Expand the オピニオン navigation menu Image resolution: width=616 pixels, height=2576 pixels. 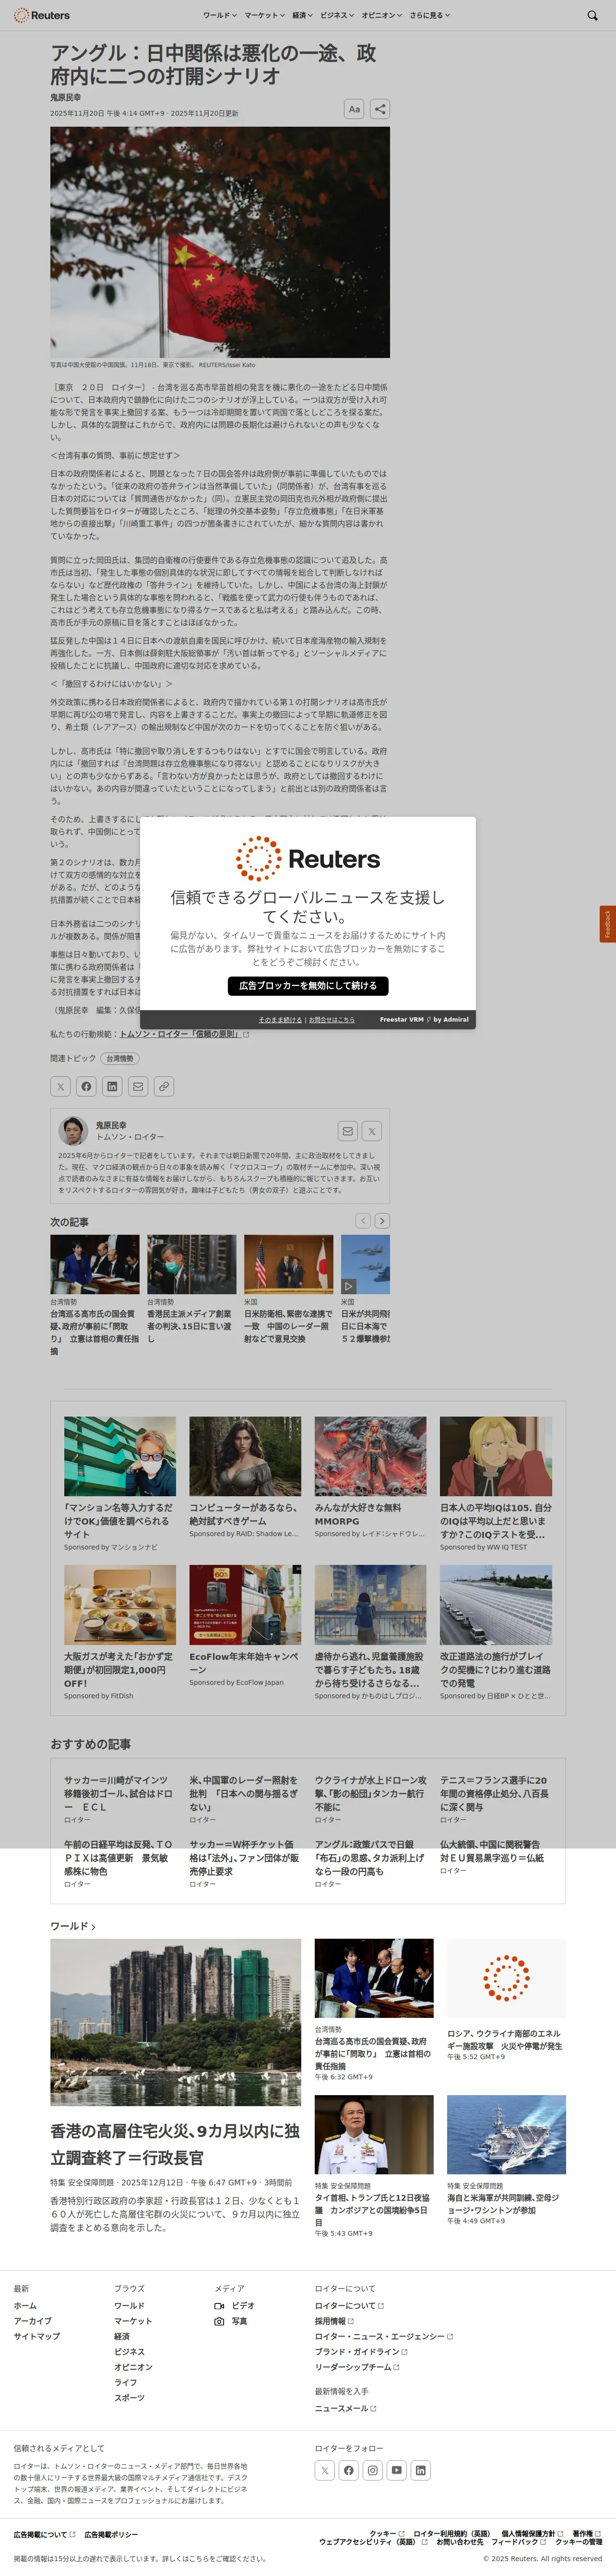[x=382, y=15]
